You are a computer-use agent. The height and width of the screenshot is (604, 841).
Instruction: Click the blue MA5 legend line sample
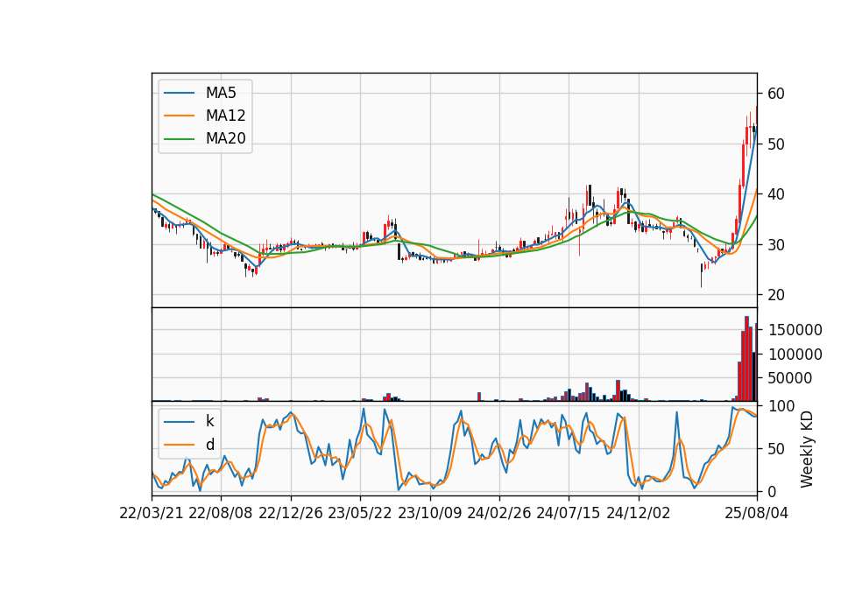[179, 93]
